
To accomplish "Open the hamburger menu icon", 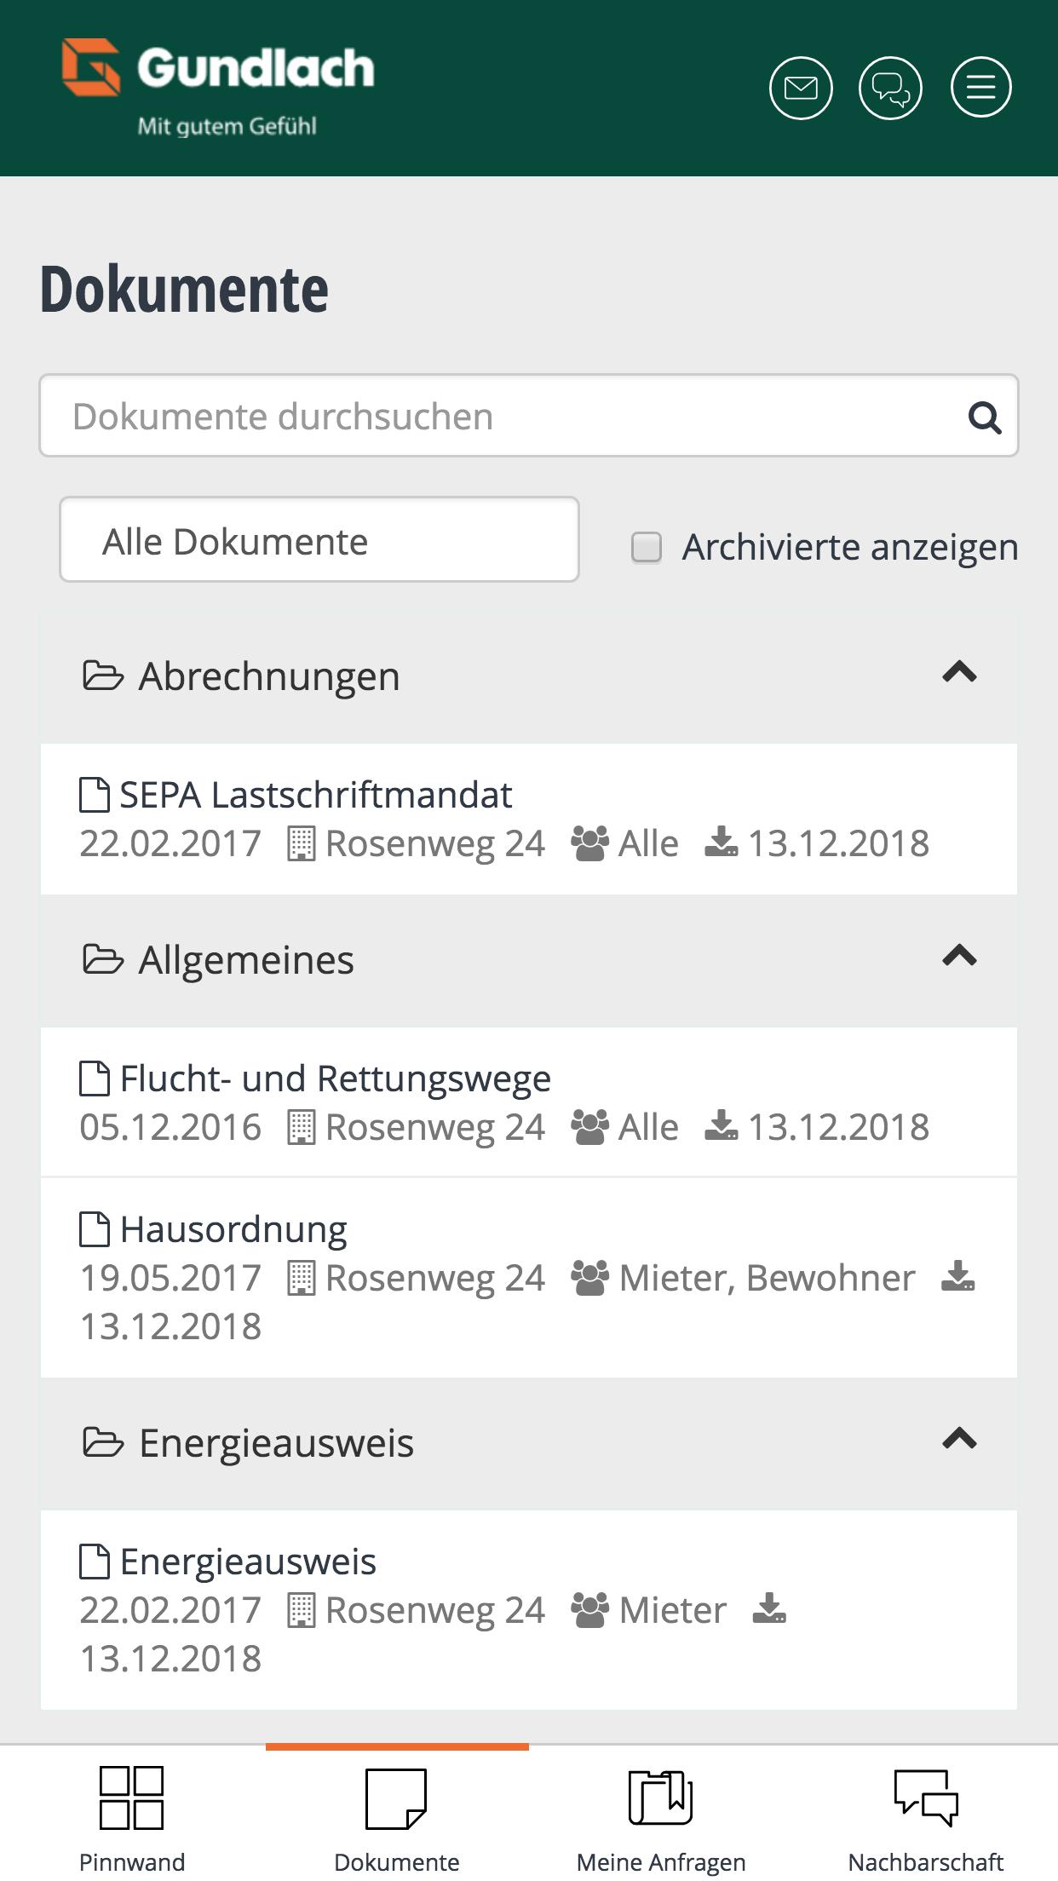I will pos(980,87).
